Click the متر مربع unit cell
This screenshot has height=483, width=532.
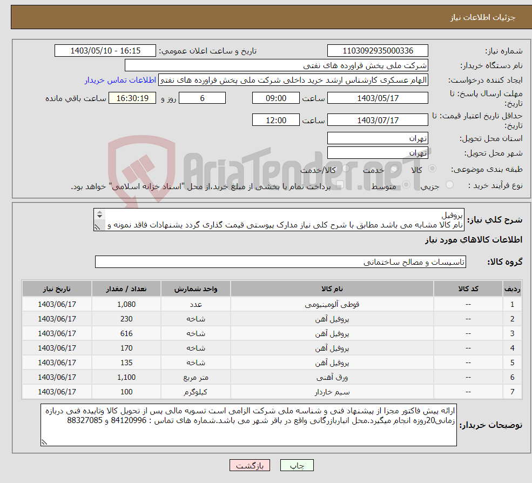pos(196,378)
